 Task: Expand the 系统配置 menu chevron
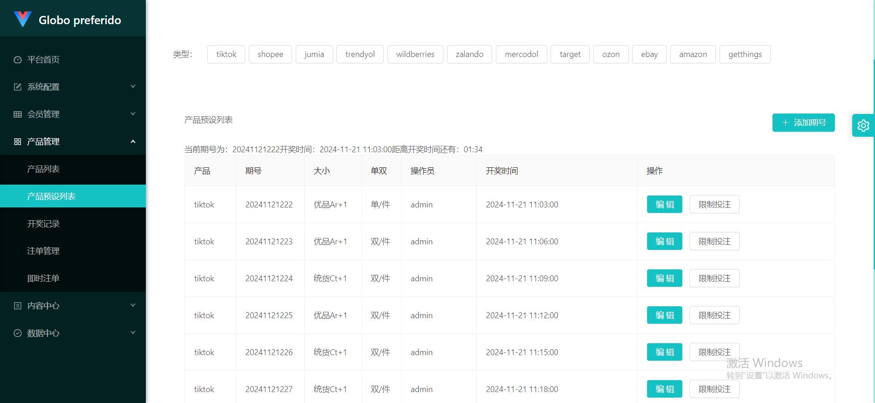click(133, 87)
